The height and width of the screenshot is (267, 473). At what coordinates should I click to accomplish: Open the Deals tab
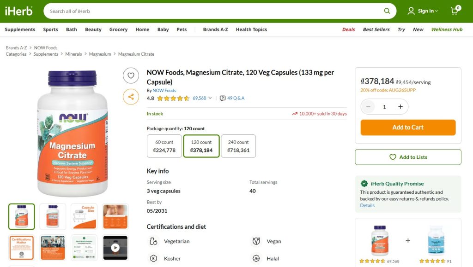[x=348, y=29]
